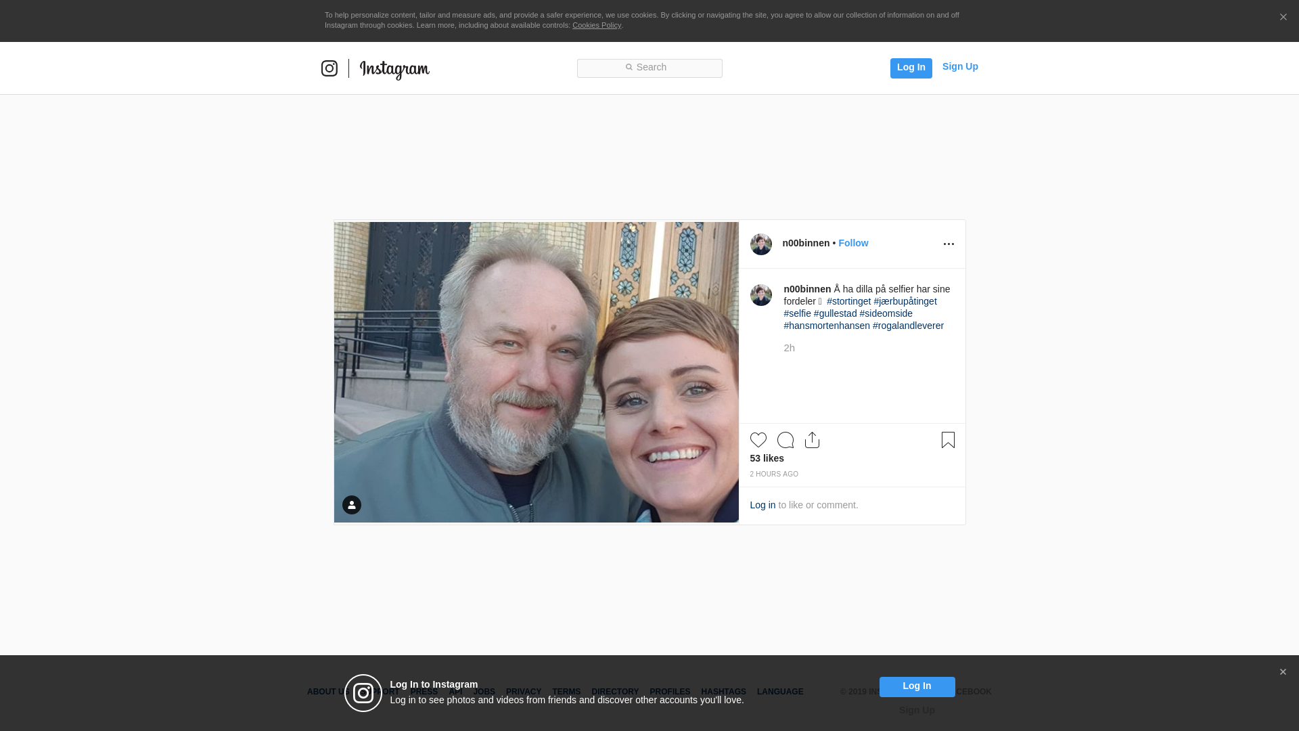The width and height of the screenshot is (1299, 731).
Task: Click Log In button in bottom banner
Action: pyautogui.click(x=917, y=686)
